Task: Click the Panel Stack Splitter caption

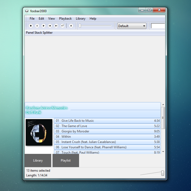Action: coord(39,33)
